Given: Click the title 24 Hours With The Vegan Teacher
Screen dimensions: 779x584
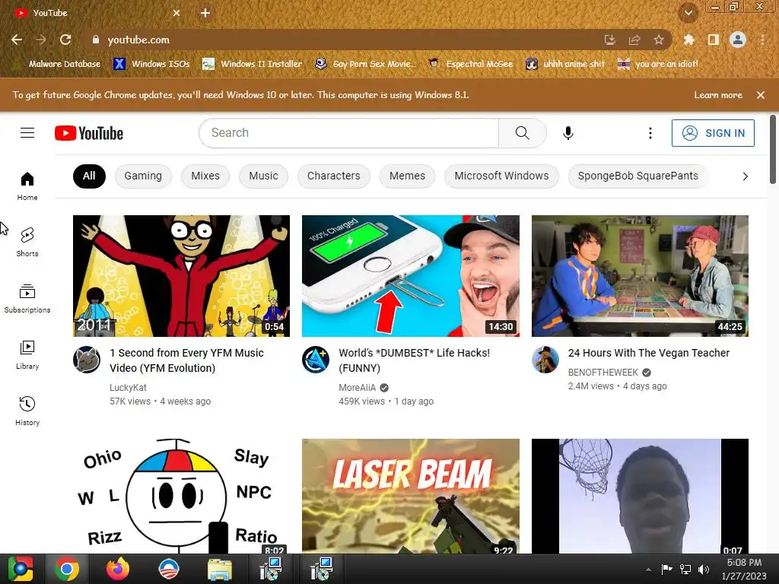Looking at the screenshot, I should click(648, 353).
